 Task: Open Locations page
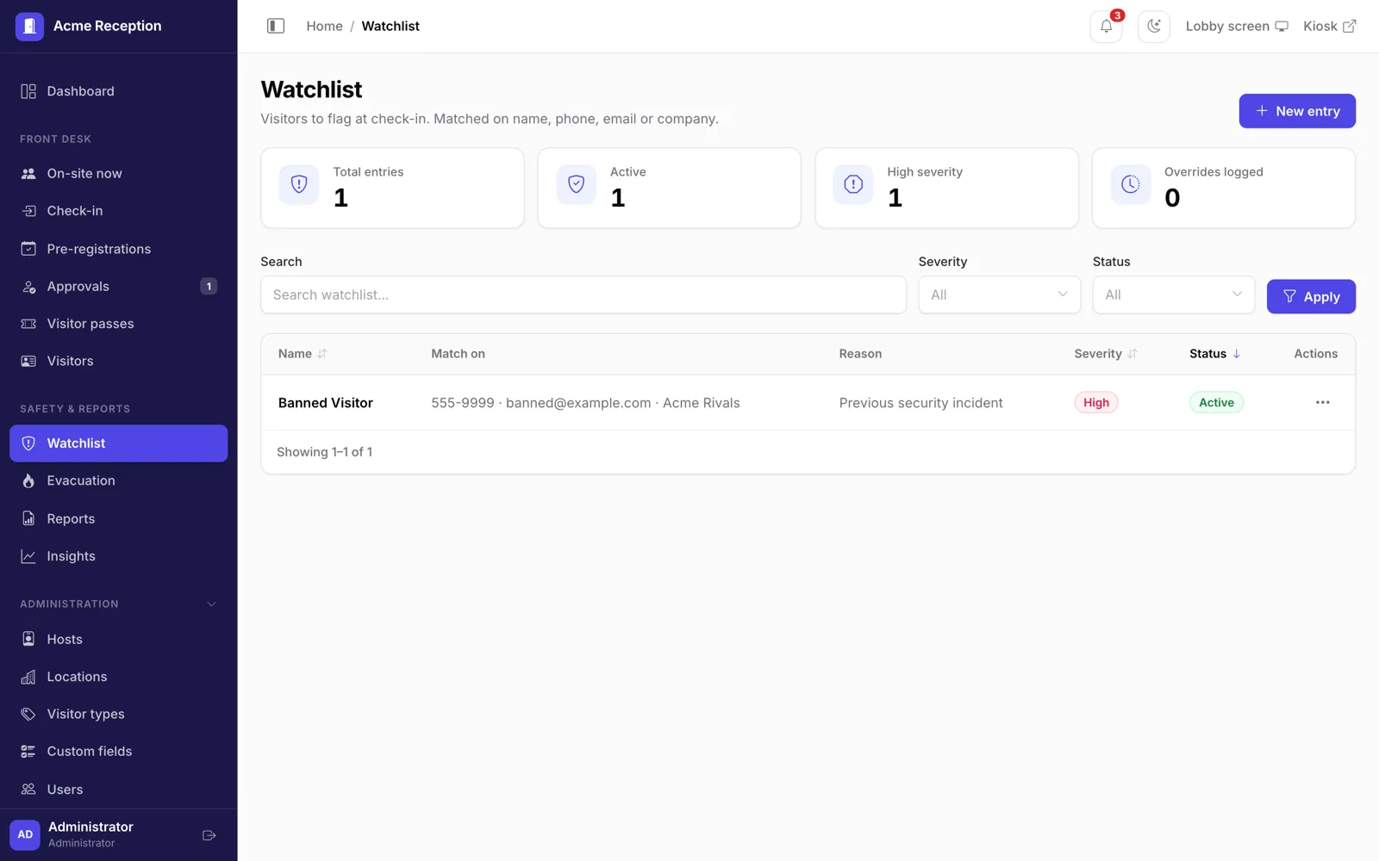coord(118,677)
